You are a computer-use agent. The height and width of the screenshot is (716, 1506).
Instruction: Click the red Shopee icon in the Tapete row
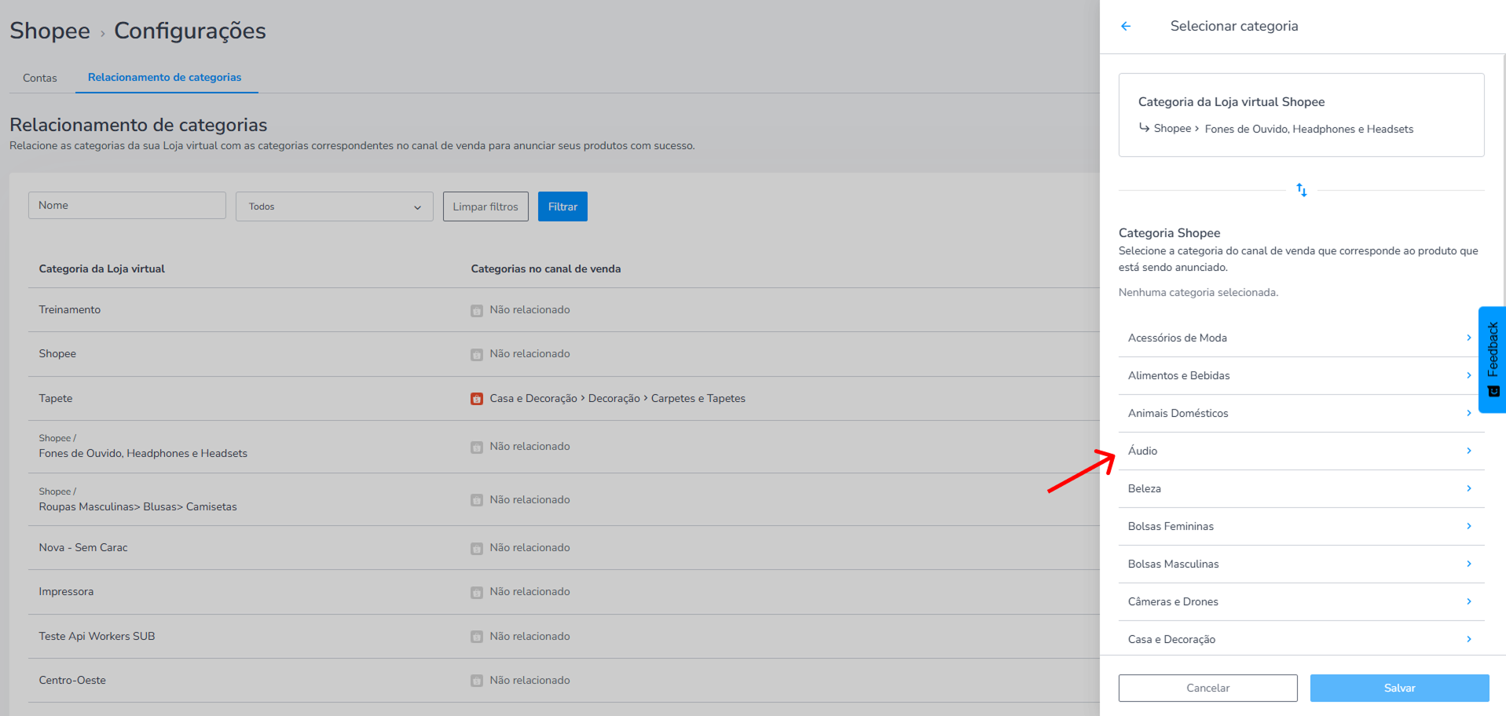[x=477, y=399]
